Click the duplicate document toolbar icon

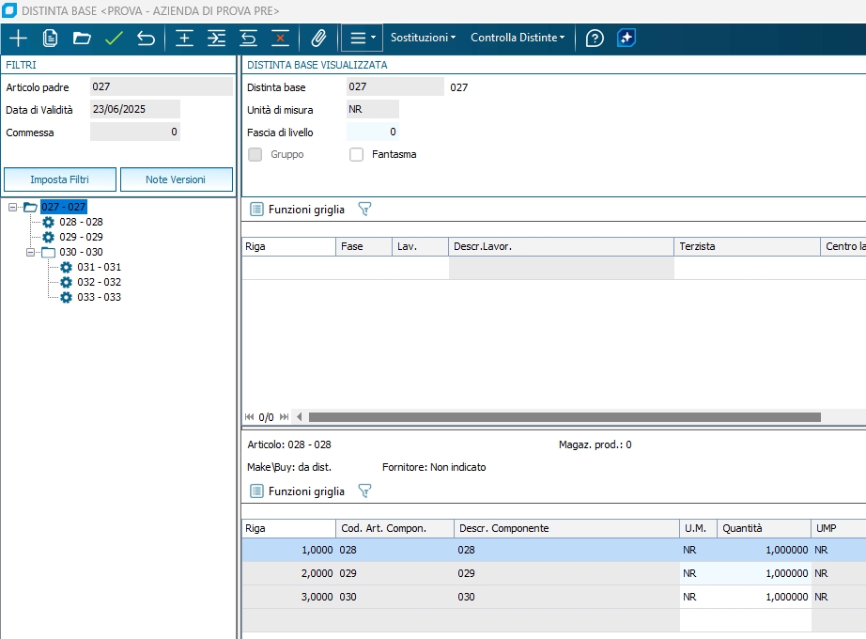(x=51, y=39)
